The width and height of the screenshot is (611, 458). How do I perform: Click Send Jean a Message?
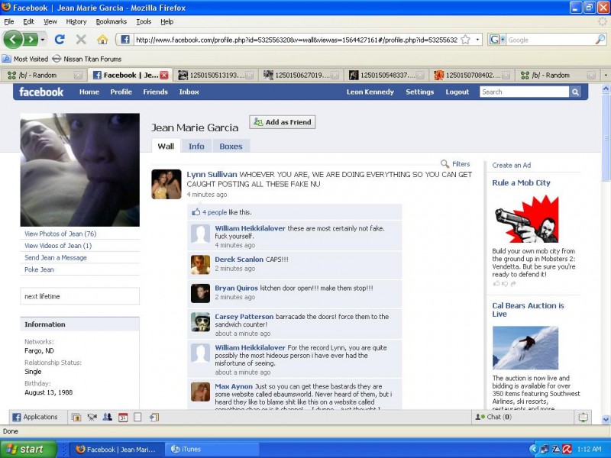(x=56, y=257)
